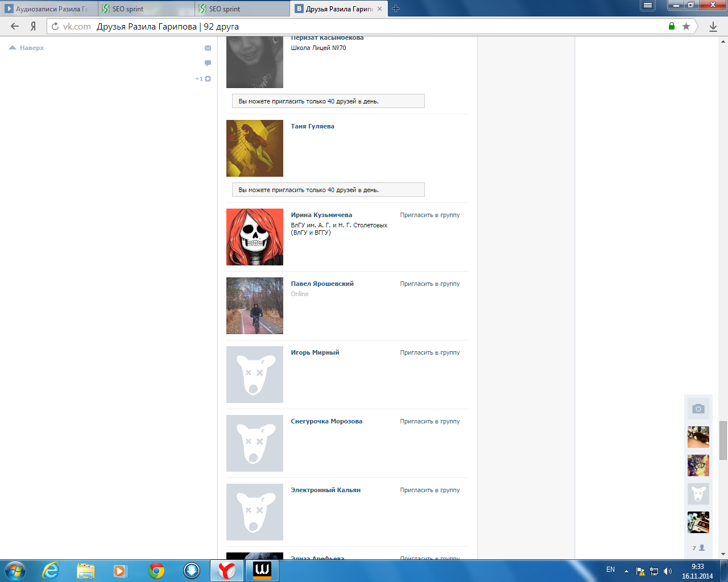Open Ирина Кузьмичева profile name link

pyautogui.click(x=321, y=215)
